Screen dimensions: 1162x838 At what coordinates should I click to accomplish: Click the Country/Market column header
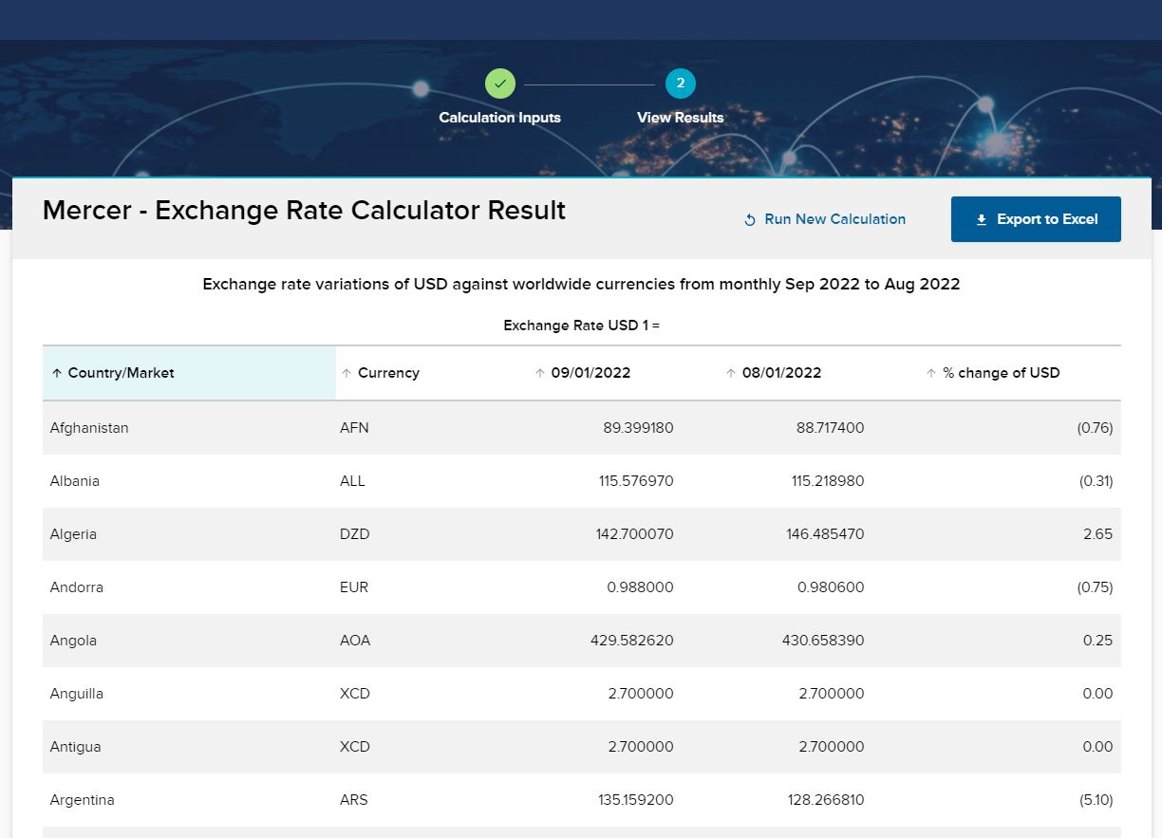(x=121, y=373)
